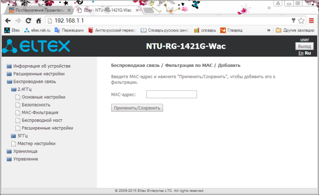Open the Eltex bookmark
Screen dimensions: 319x195
(12, 30)
